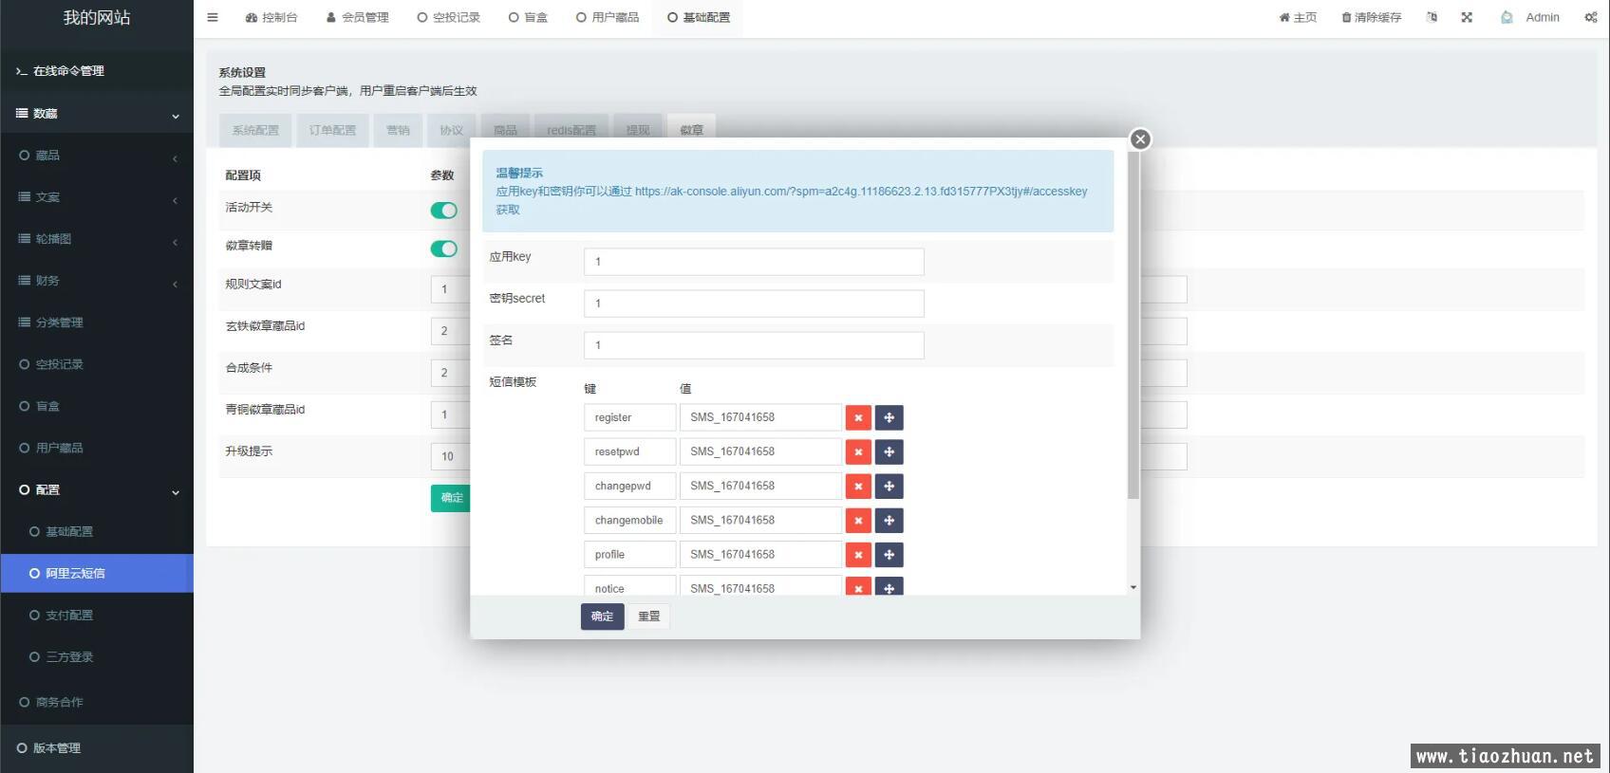Expand the 数藏 sidebar menu
This screenshot has height=773, width=1610.
[x=97, y=114]
